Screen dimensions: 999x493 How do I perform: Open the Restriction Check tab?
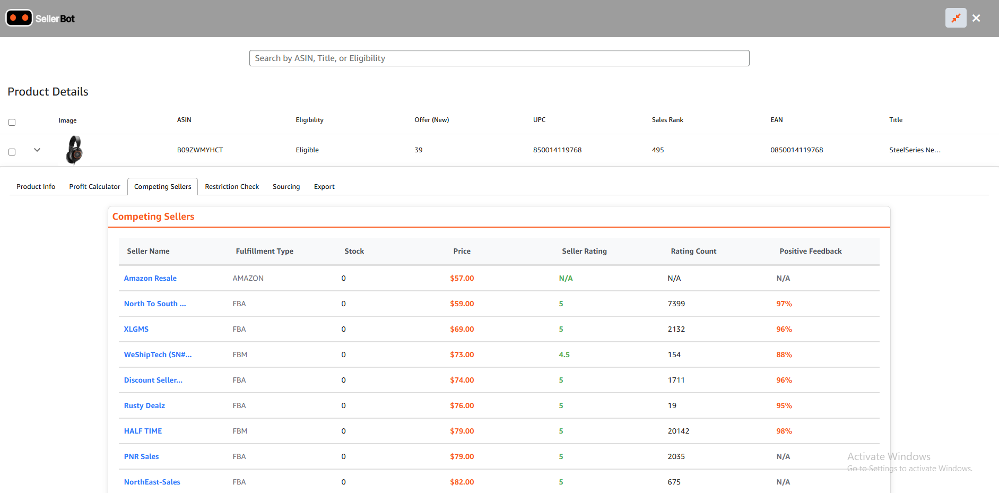click(x=232, y=187)
